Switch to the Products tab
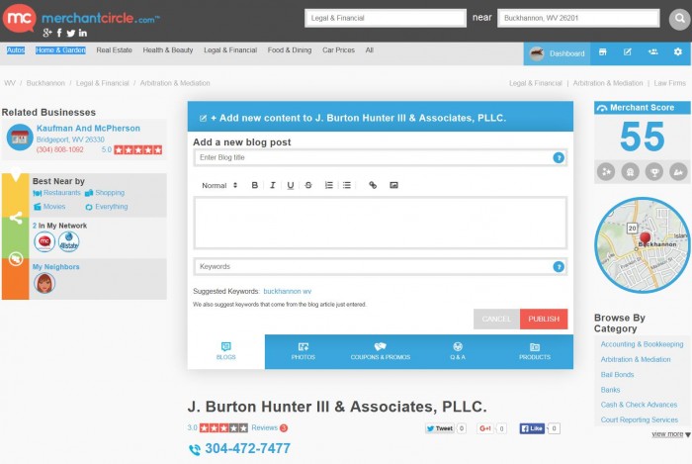The image size is (692, 464). pos(535,351)
